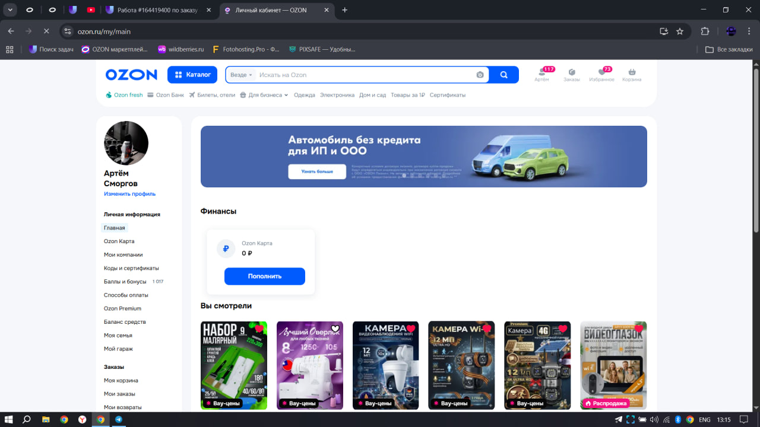The width and height of the screenshot is (760, 427).
Task: Switch to the YouTube pinned tab
Action: click(x=91, y=10)
